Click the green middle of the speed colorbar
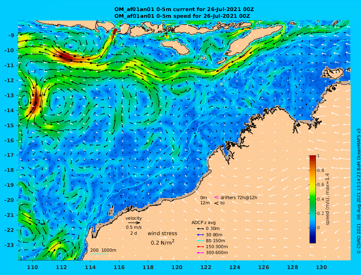Image resolution: width=361 pixels, height=275 pixels. pyautogui.click(x=313, y=199)
